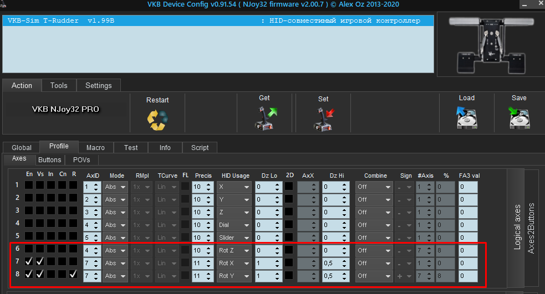Click Dz Hi field for axis row 8
Screen dimensions: 545x294
[x=335, y=276]
